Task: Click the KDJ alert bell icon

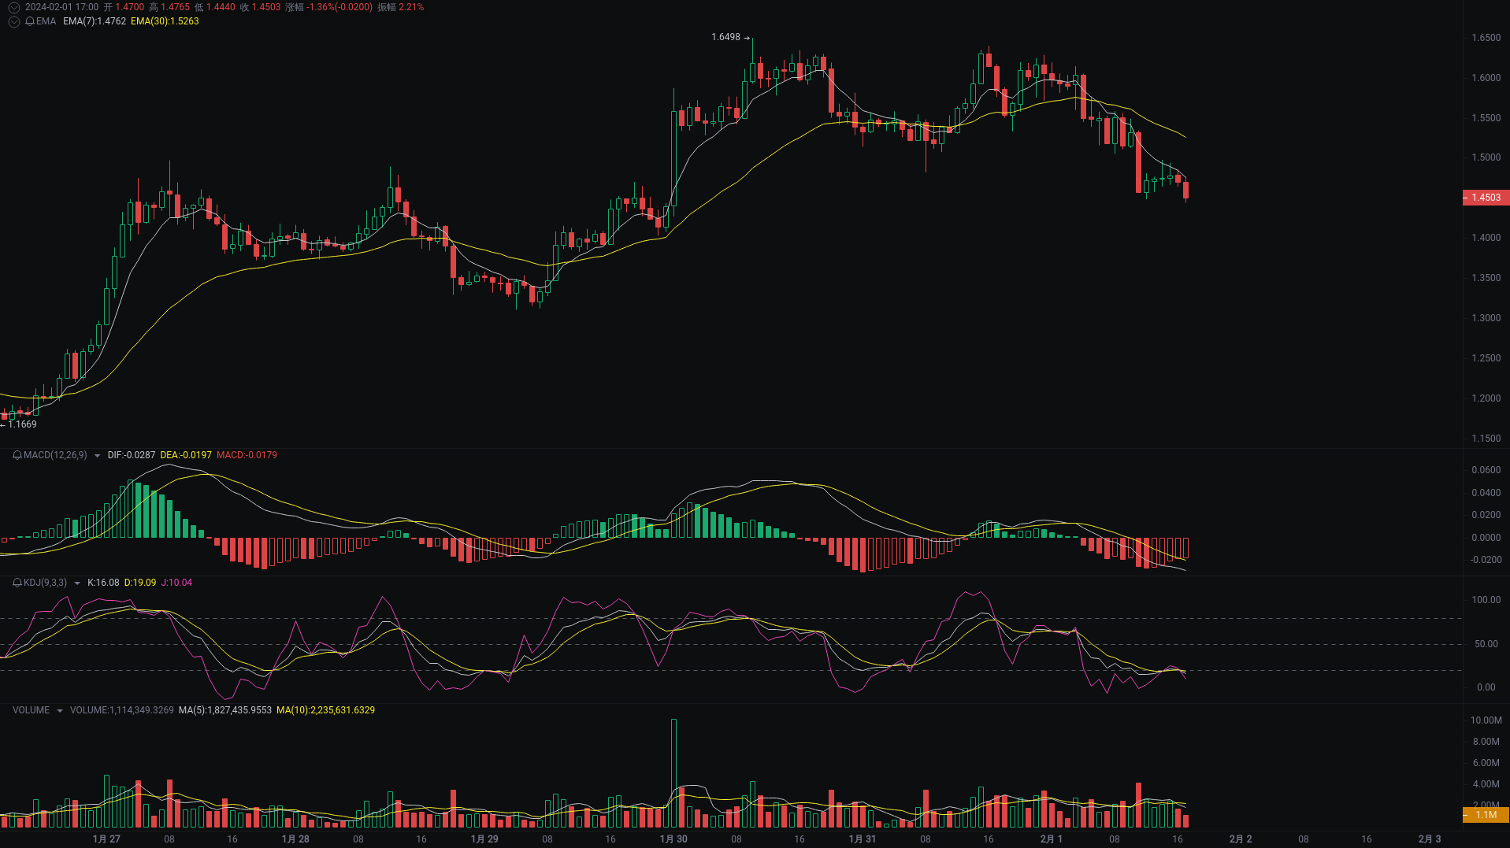Action: click(17, 583)
